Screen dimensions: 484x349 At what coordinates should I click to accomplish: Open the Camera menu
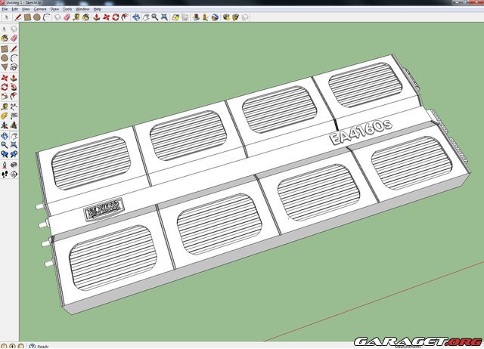coord(39,9)
